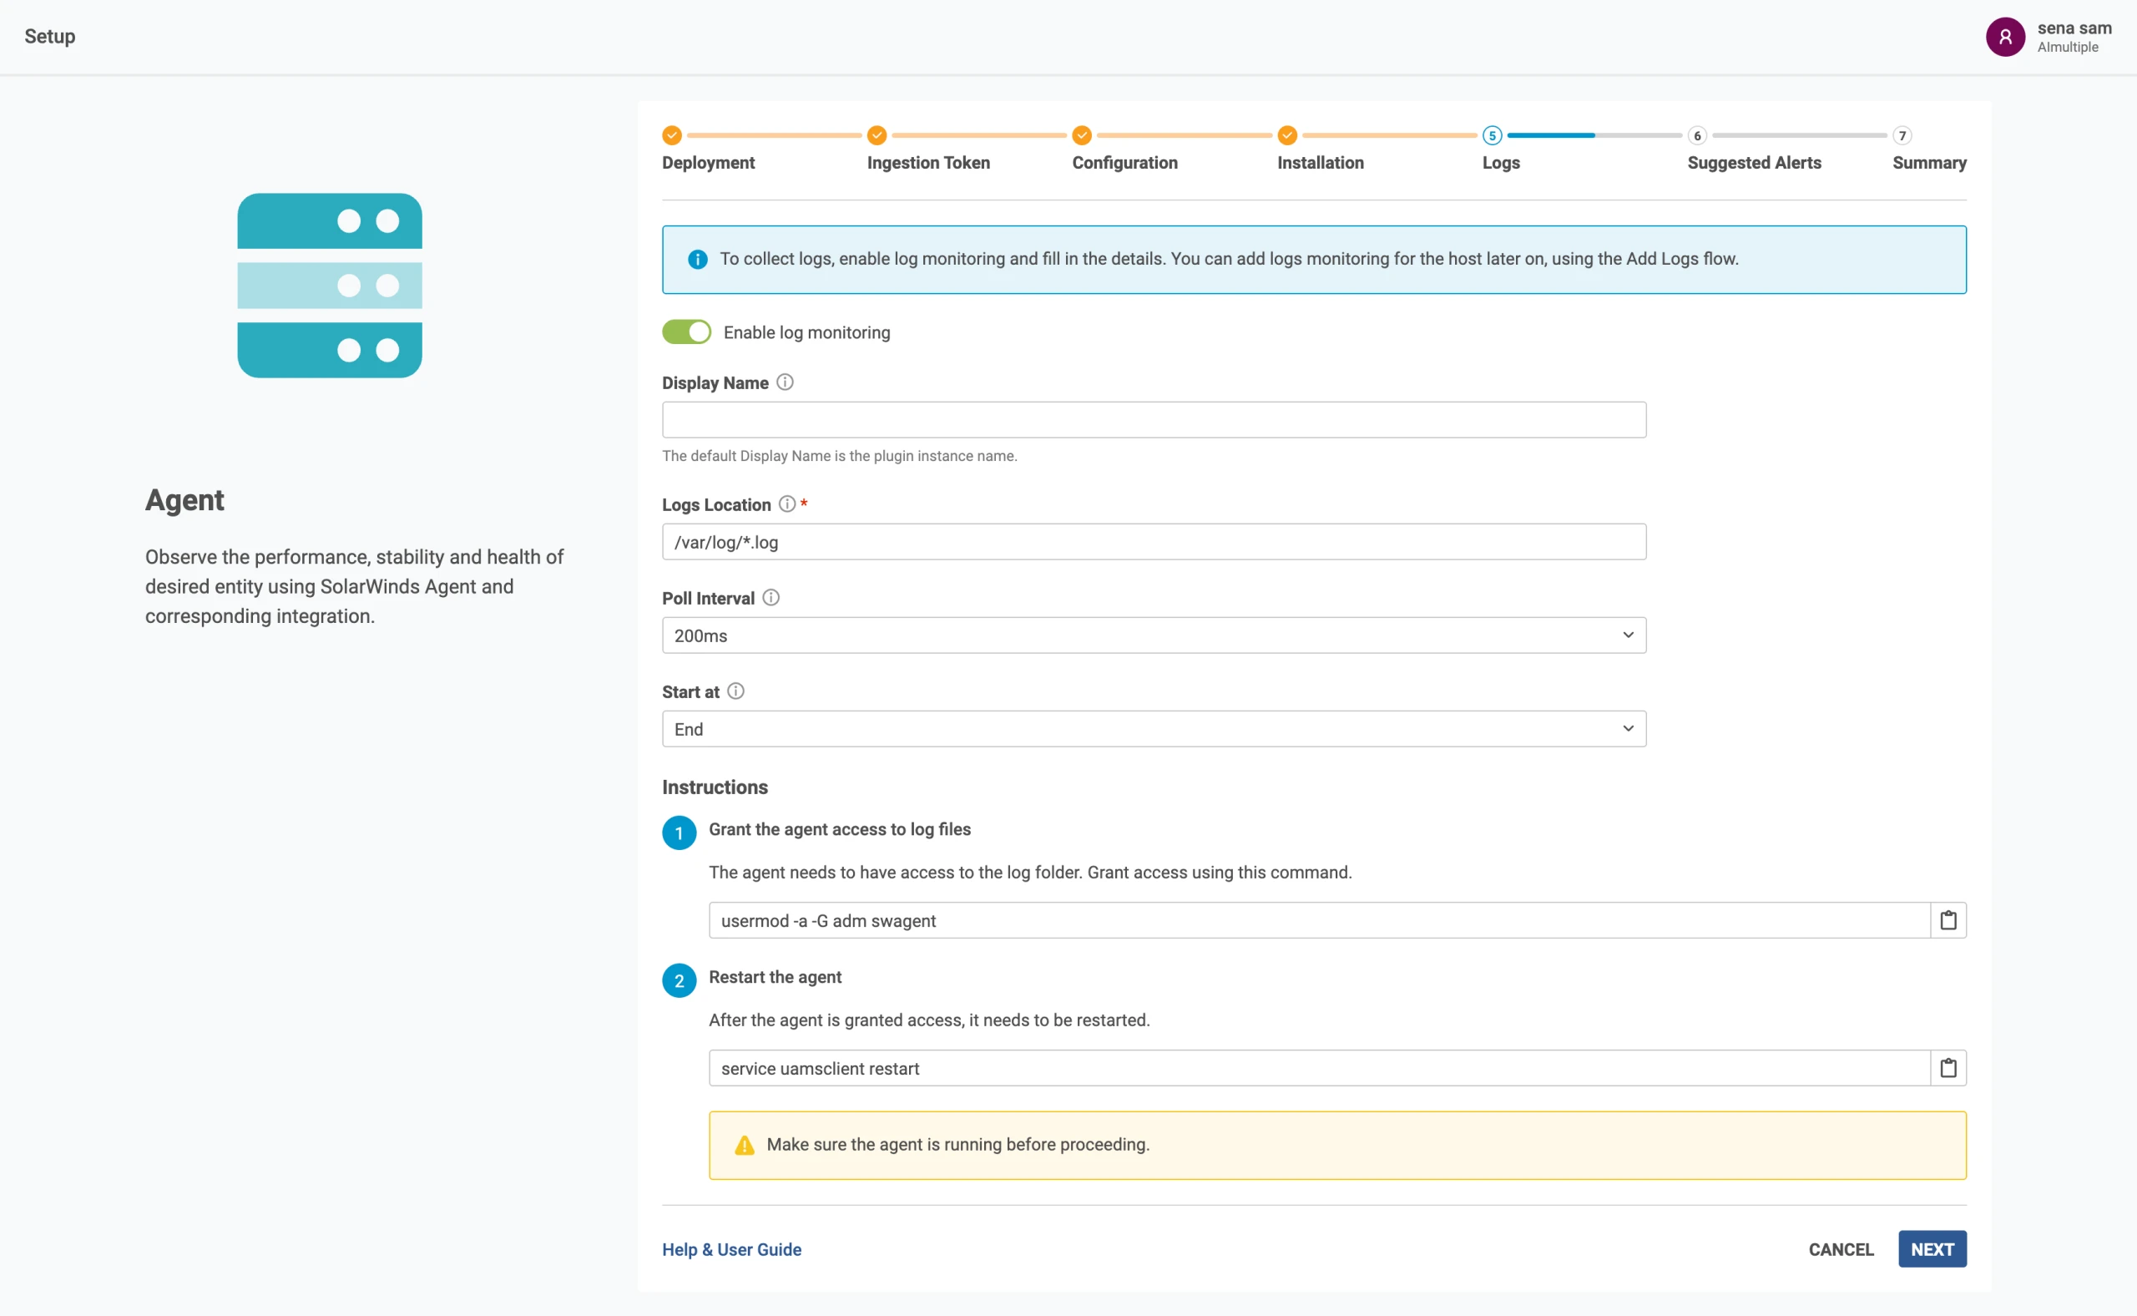
Task: Click the Setup page title
Action: [49, 37]
